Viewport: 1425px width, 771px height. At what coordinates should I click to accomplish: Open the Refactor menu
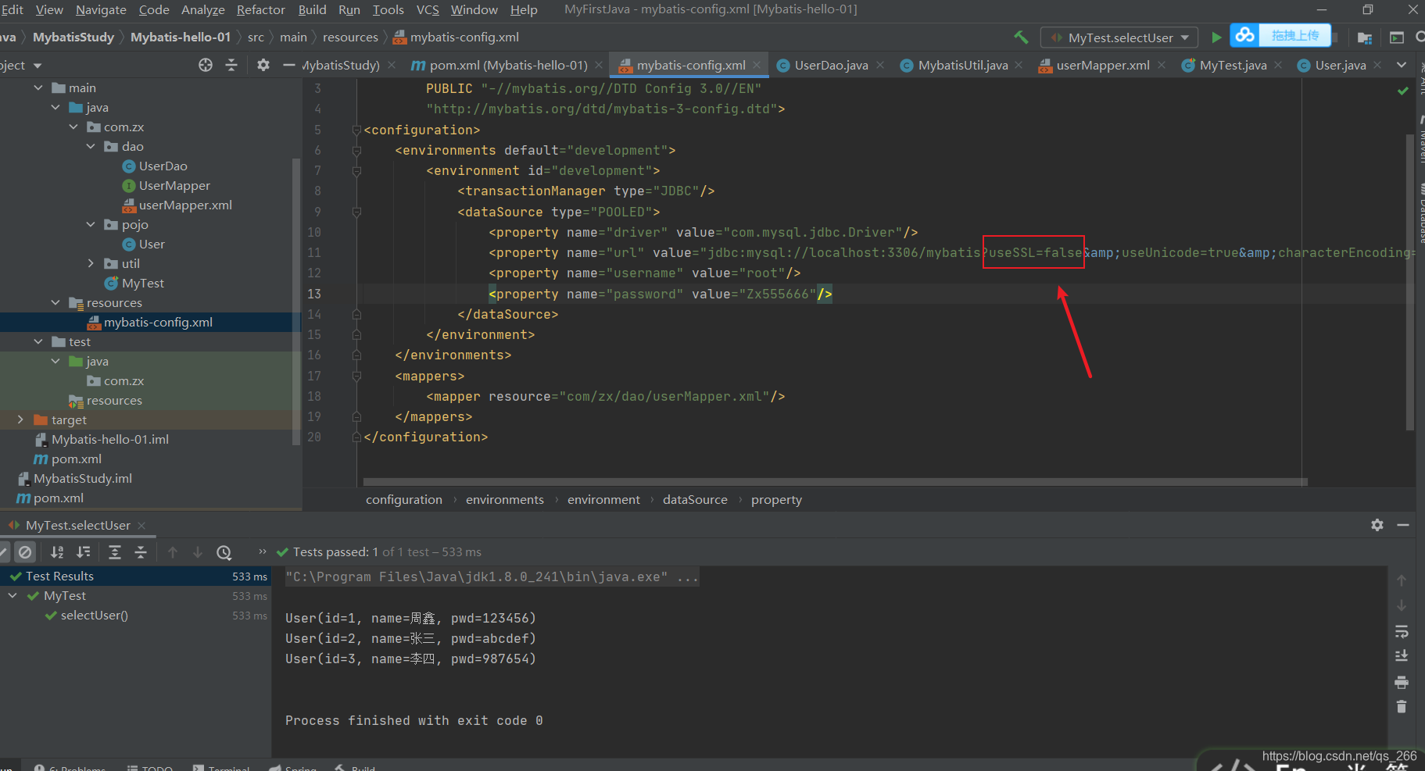point(260,10)
